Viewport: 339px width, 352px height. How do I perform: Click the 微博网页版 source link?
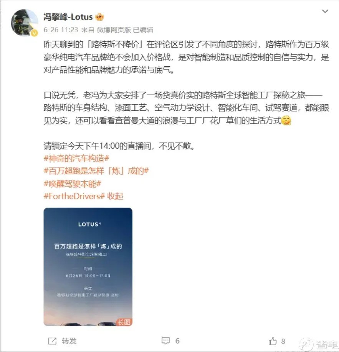point(114,30)
